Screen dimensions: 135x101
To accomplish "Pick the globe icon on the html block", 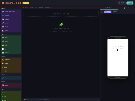I will click(3, 15).
